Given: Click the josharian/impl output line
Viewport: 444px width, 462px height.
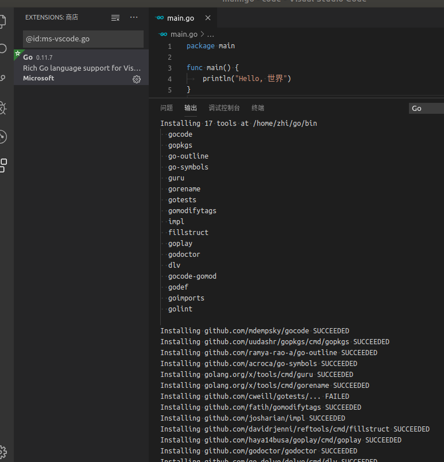Looking at the screenshot, I should tap(253, 418).
